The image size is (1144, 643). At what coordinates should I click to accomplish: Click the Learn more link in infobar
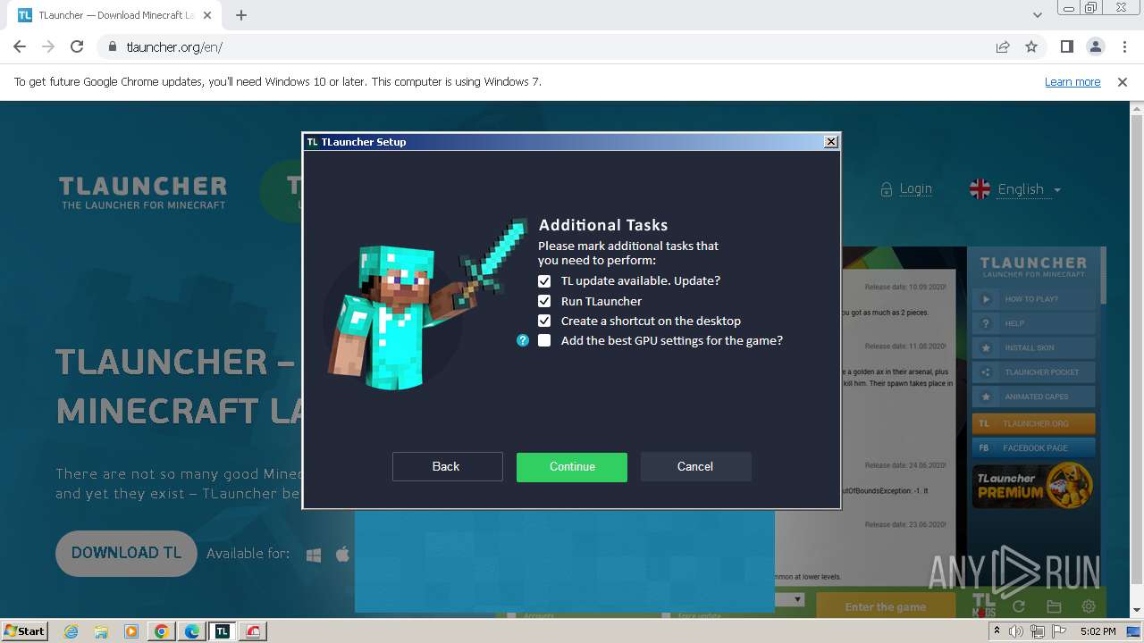(1072, 81)
